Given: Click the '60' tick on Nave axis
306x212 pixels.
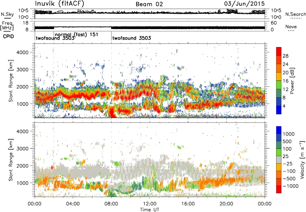Looking at the screenshot, I should click(x=273, y=23).
